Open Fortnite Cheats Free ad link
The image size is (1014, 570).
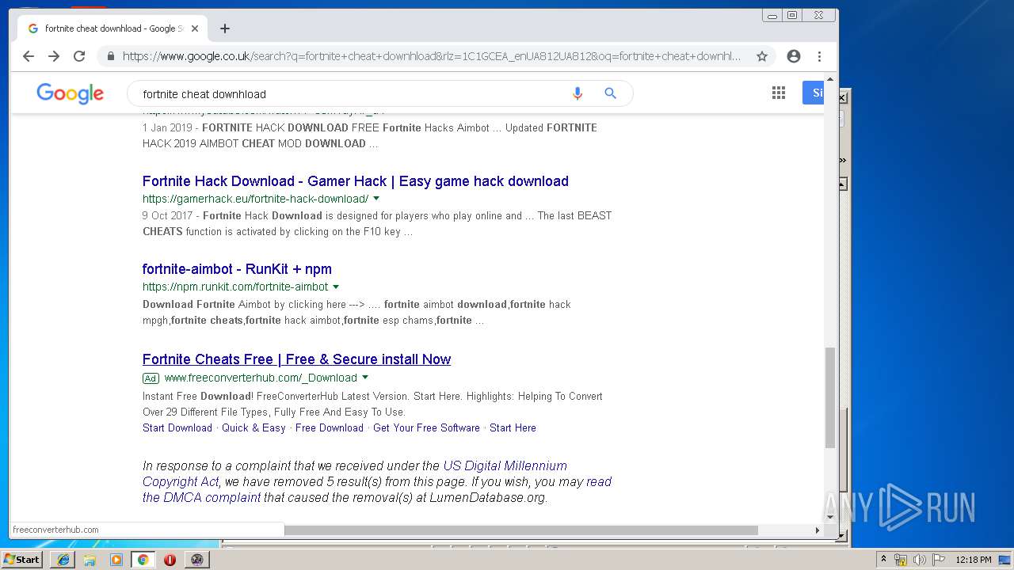(x=296, y=359)
